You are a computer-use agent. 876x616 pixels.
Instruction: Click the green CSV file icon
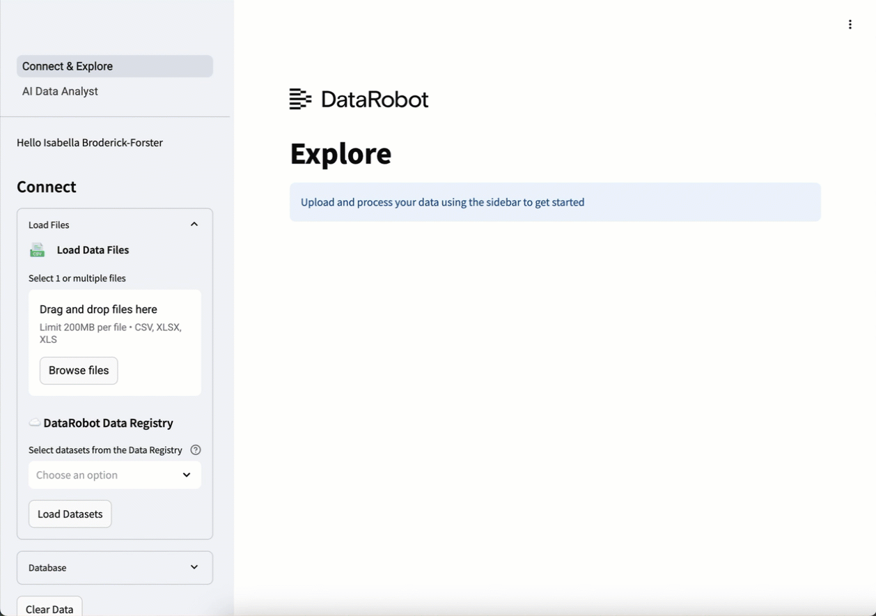[38, 250]
